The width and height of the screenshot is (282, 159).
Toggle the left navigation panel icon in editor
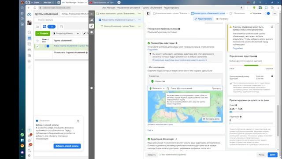(148, 14)
